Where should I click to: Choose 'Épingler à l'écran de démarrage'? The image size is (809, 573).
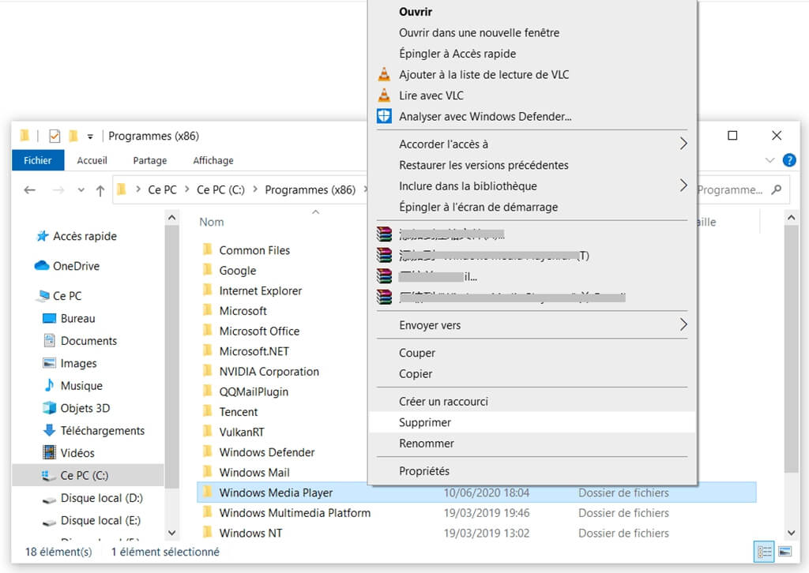[x=532, y=207]
